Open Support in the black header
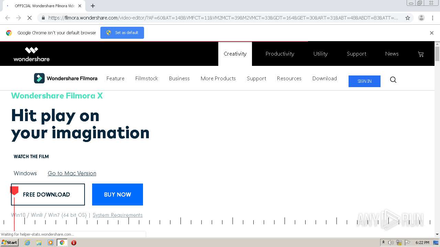This screenshot has width=440, height=247. 356,54
